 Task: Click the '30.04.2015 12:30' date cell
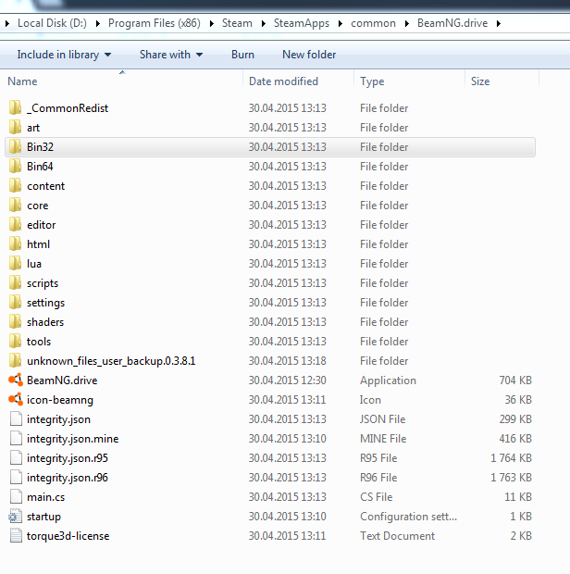pos(287,380)
